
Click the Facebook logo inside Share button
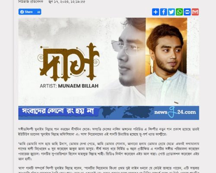[22, 12]
